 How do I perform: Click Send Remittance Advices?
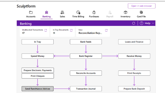pos(38,89)
